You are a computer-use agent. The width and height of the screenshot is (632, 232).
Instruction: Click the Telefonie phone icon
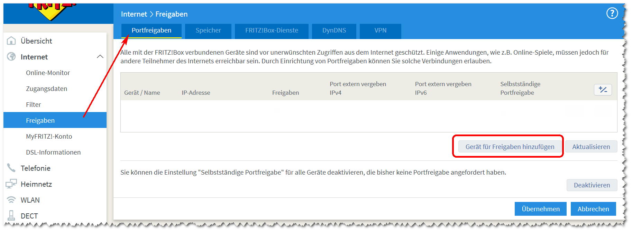[x=11, y=168]
